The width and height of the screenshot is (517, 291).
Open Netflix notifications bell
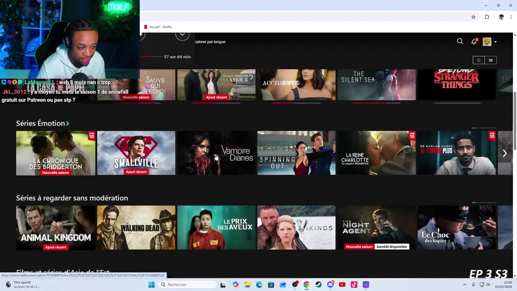click(474, 41)
